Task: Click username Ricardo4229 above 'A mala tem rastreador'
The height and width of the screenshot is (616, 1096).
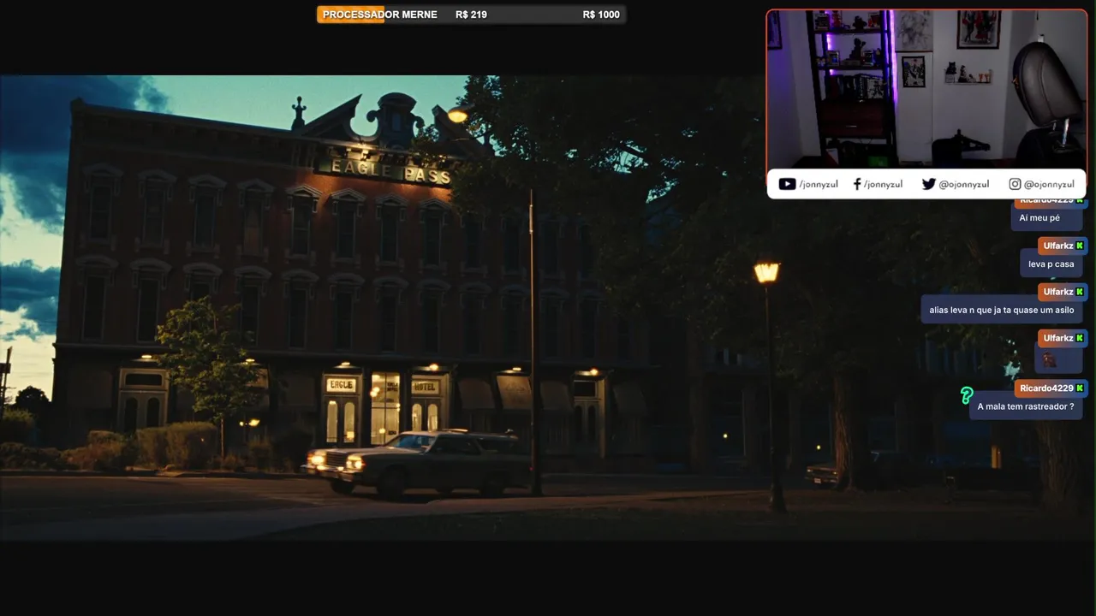Action: click(x=1046, y=388)
